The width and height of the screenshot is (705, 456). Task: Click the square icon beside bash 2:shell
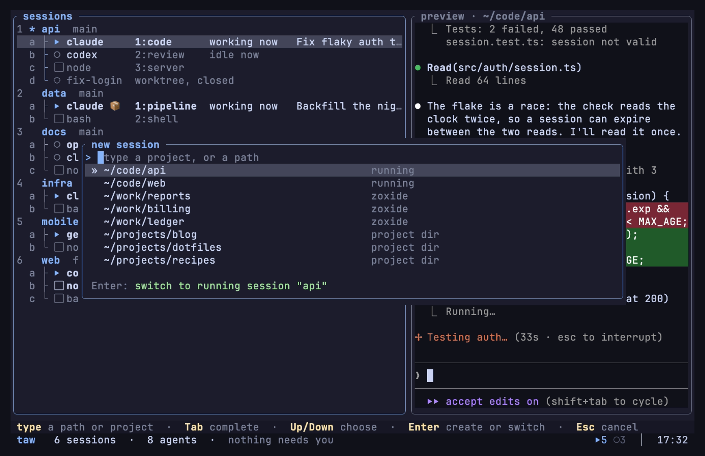59,119
